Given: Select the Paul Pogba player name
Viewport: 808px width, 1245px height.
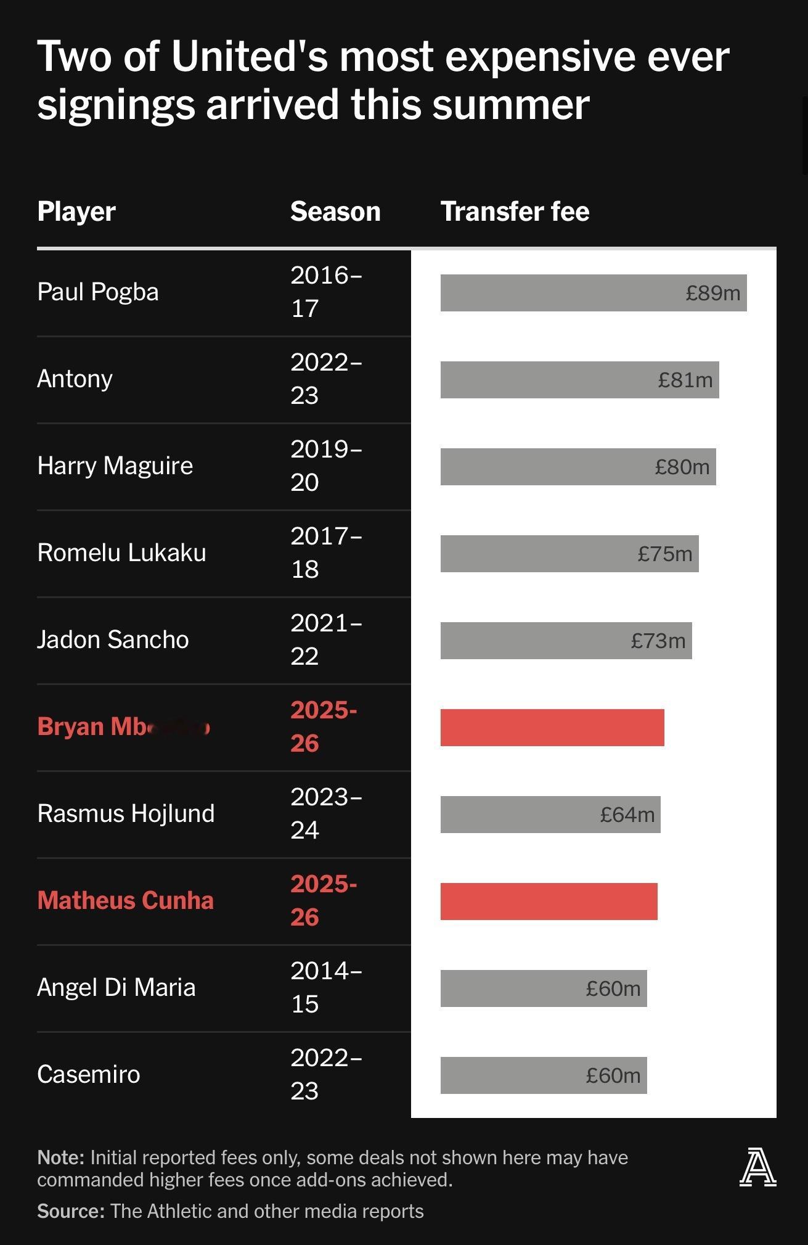Looking at the screenshot, I should pos(98,292).
